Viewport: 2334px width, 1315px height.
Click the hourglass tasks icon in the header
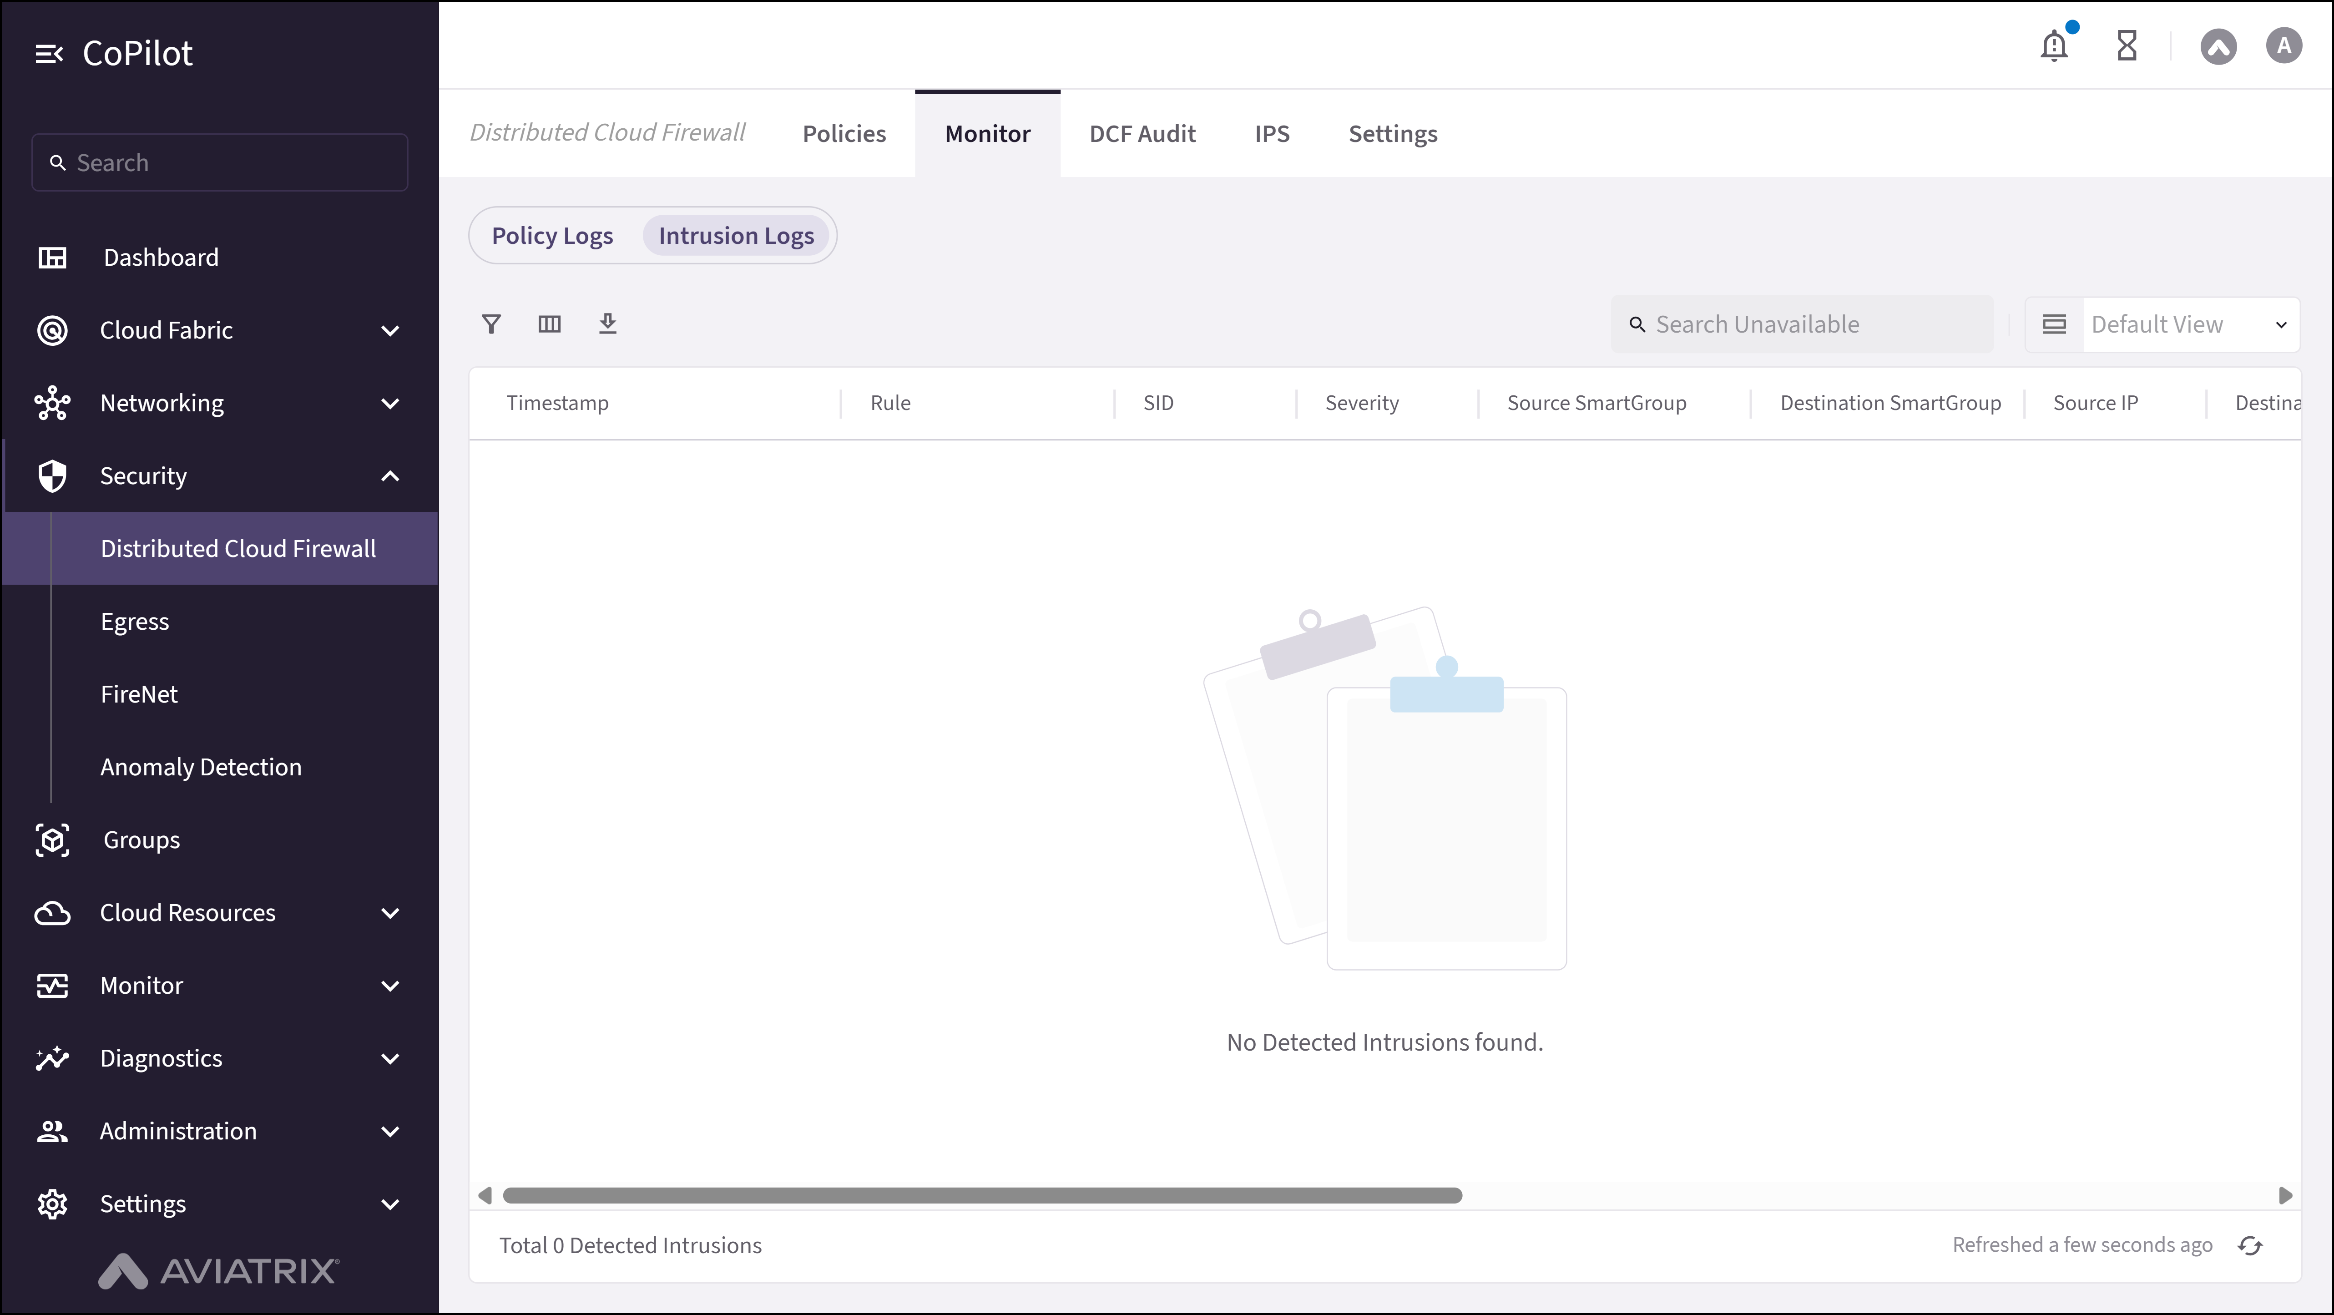click(x=2127, y=46)
